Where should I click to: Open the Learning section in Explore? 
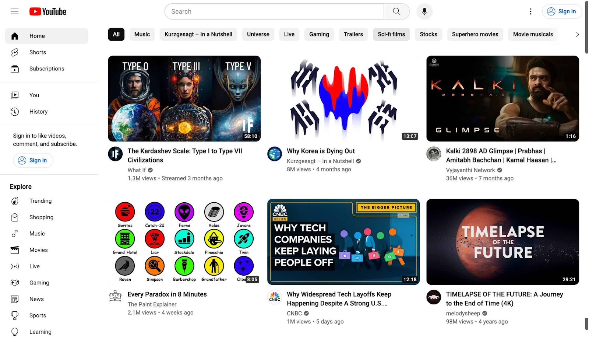click(40, 332)
